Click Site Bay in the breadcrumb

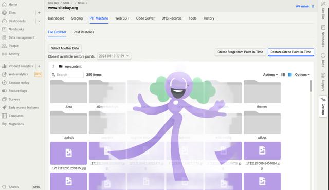53,3
